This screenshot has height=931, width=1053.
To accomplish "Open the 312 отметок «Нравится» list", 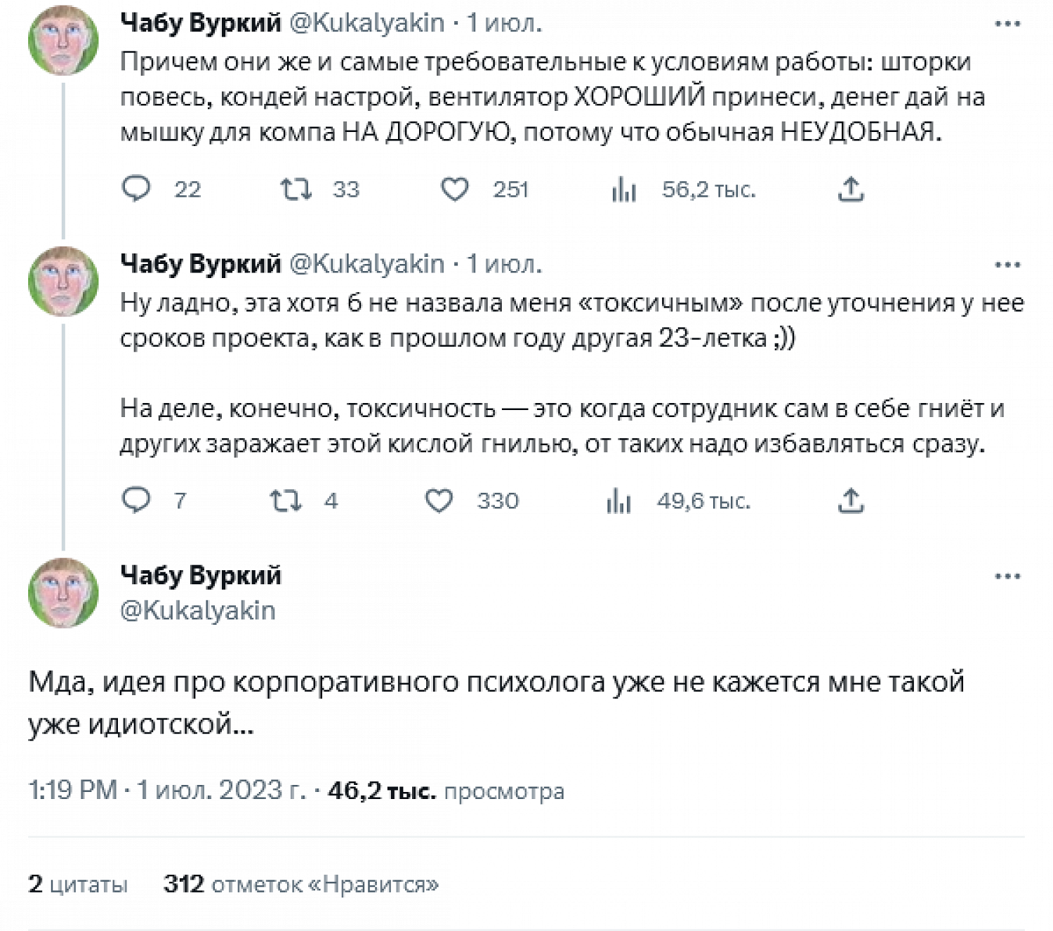I will pyautogui.click(x=301, y=884).
